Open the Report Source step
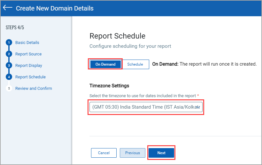This screenshot has width=262, height=165. pyautogui.click(x=28, y=54)
